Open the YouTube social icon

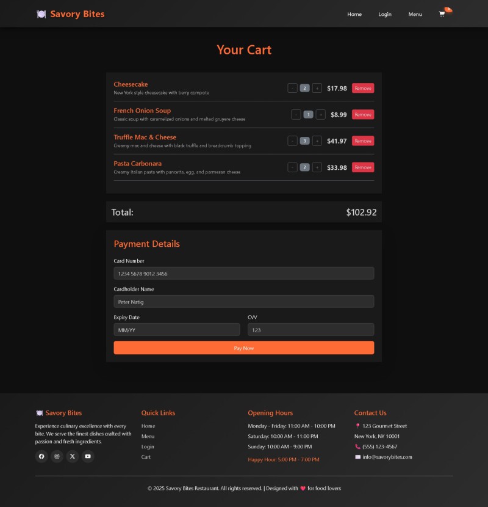click(x=88, y=456)
